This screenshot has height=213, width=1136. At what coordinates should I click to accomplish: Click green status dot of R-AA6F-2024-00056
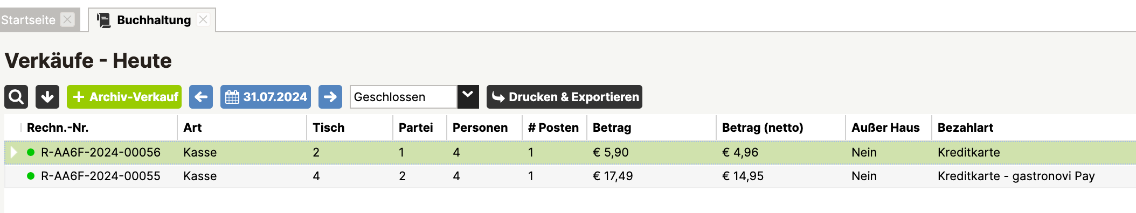(x=31, y=152)
